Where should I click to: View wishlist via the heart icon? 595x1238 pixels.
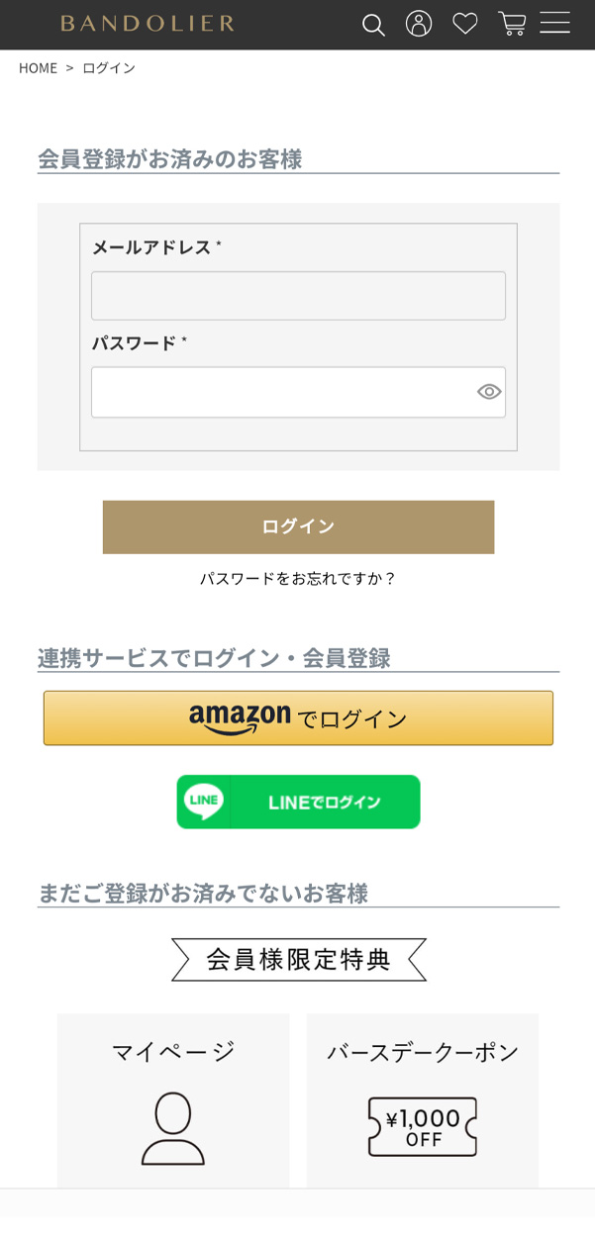(465, 24)
